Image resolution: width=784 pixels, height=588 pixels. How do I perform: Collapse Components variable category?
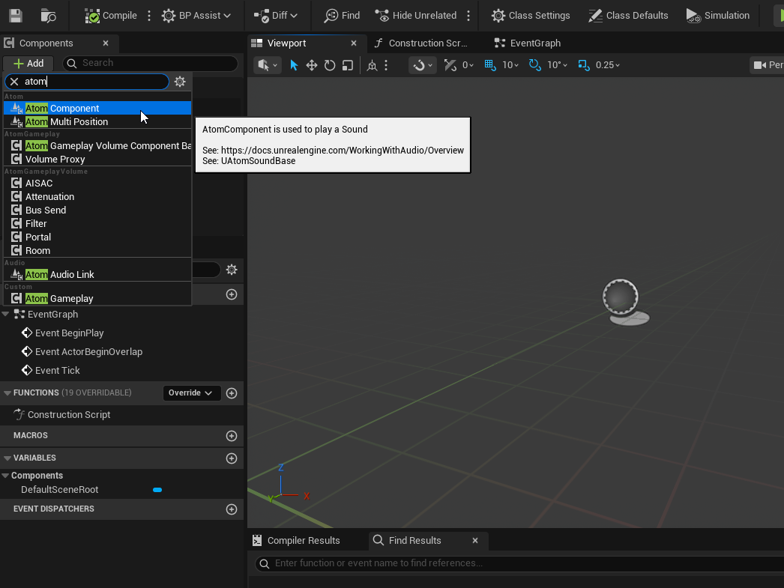coord(5,476)
